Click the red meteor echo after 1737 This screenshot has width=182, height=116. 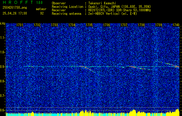(137, 68)
